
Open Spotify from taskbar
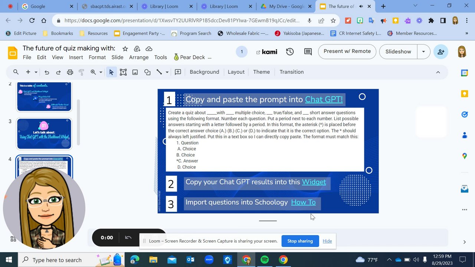point(265,260)
